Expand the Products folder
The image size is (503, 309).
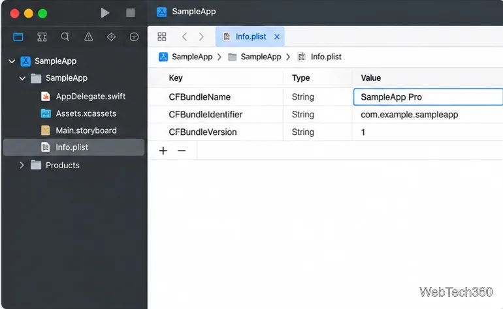pos(22,165)
